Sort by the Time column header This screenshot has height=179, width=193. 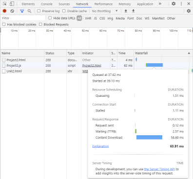tap(125, 53)
